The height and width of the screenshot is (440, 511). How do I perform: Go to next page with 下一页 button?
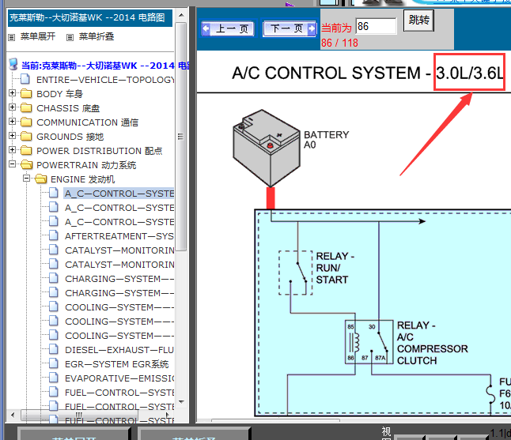click(x=290, y=28)
